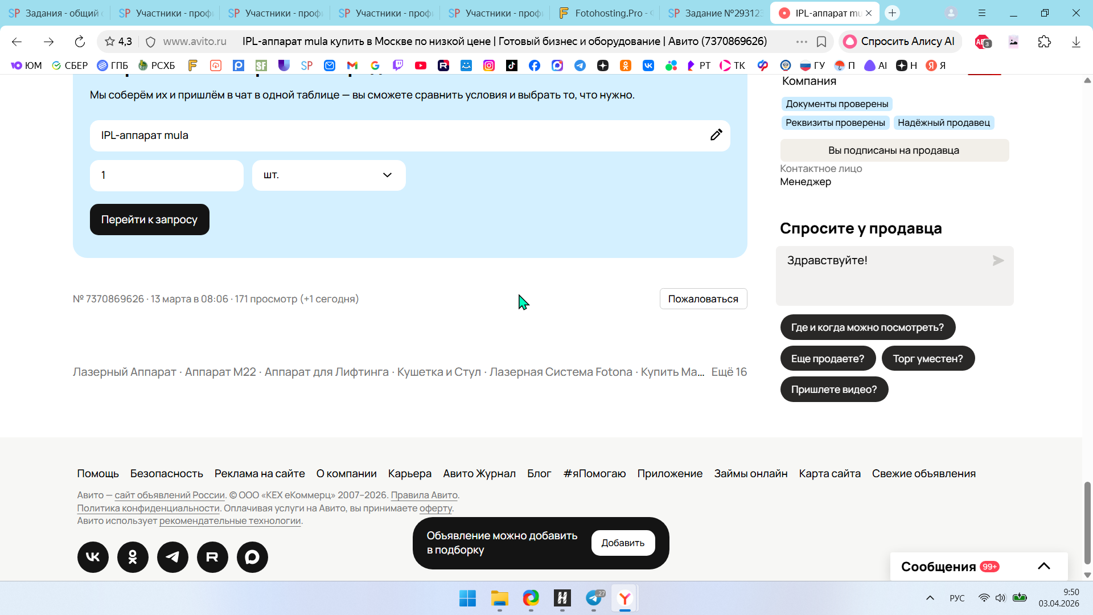
Task: Open Avito's Telegram footer icon
Action: coord(172,557)
